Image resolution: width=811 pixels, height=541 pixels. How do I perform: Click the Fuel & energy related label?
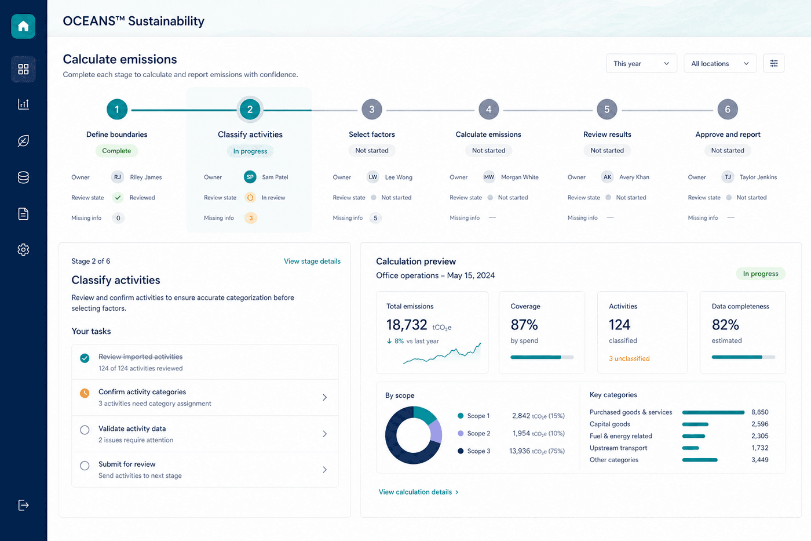(x=621, y=436)
